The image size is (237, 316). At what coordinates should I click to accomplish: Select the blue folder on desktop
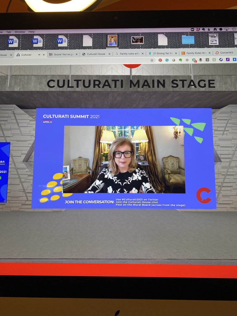click(188, 39)
